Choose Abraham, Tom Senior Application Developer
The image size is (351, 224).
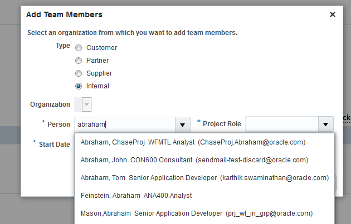204,178
